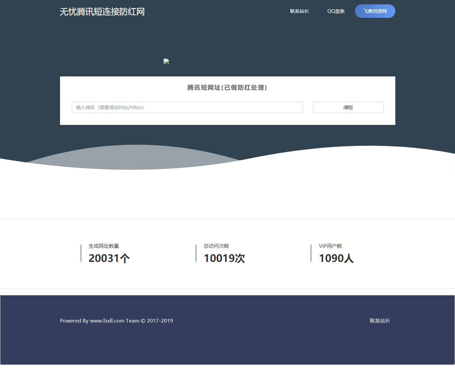Screen dimensions: 455x370
Task: Select the 总访问次数 label
Action: [217, 246]
